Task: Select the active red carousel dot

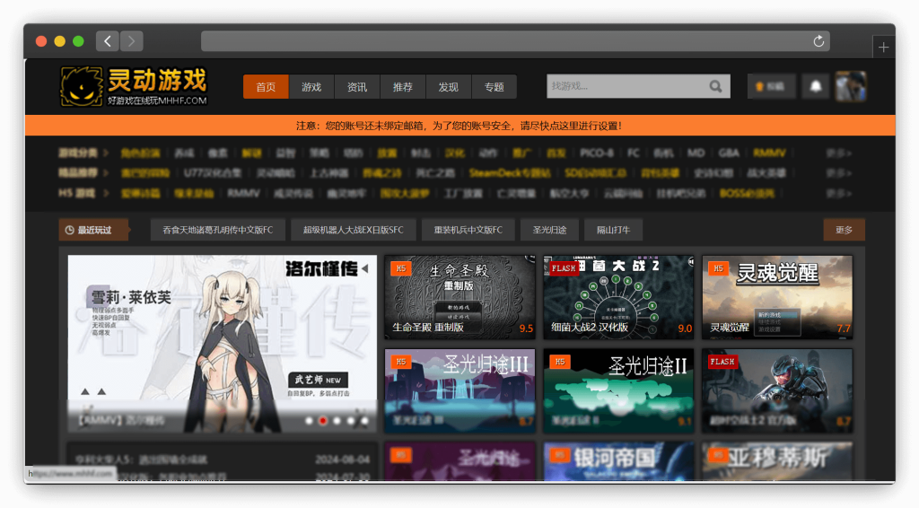Action: (x=322, y=421)
